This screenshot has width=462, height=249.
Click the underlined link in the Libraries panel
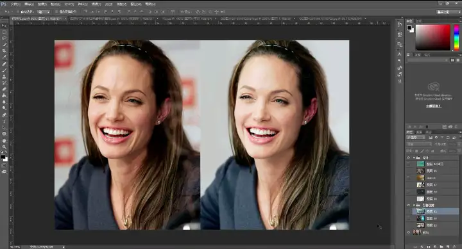tap(433, 106)
